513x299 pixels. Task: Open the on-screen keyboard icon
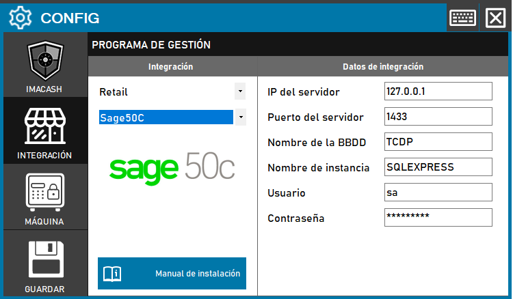tap(463, 17)
